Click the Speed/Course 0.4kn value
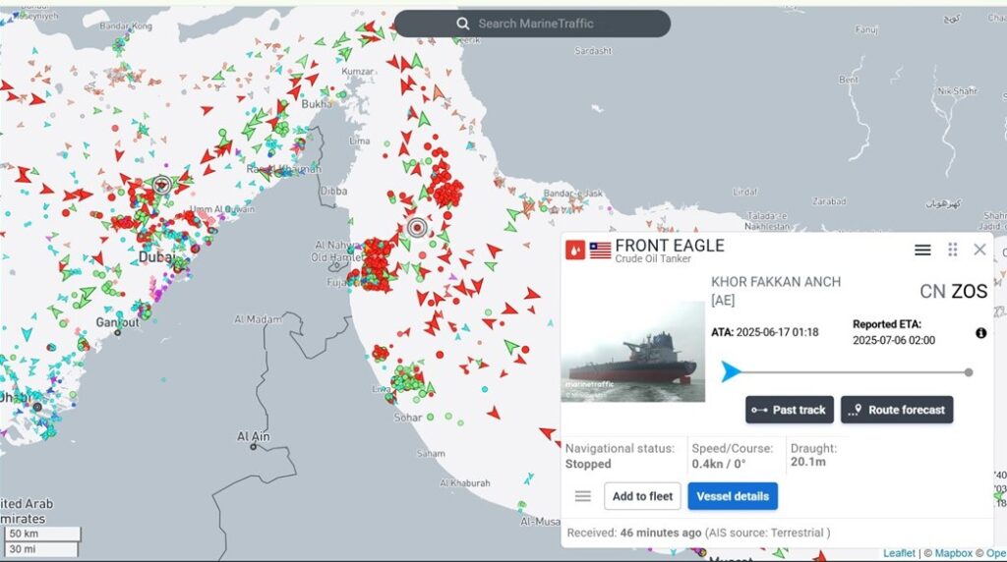Screen dimensions: 1007x562 coord(719,464)
